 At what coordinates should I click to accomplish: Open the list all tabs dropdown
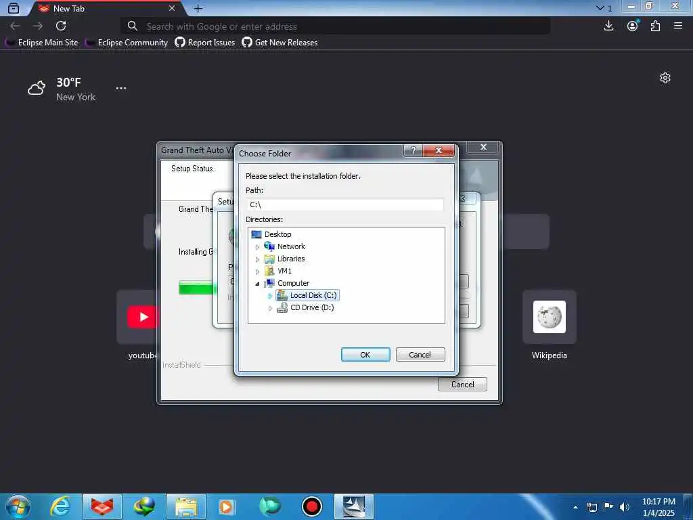(604, 8)
